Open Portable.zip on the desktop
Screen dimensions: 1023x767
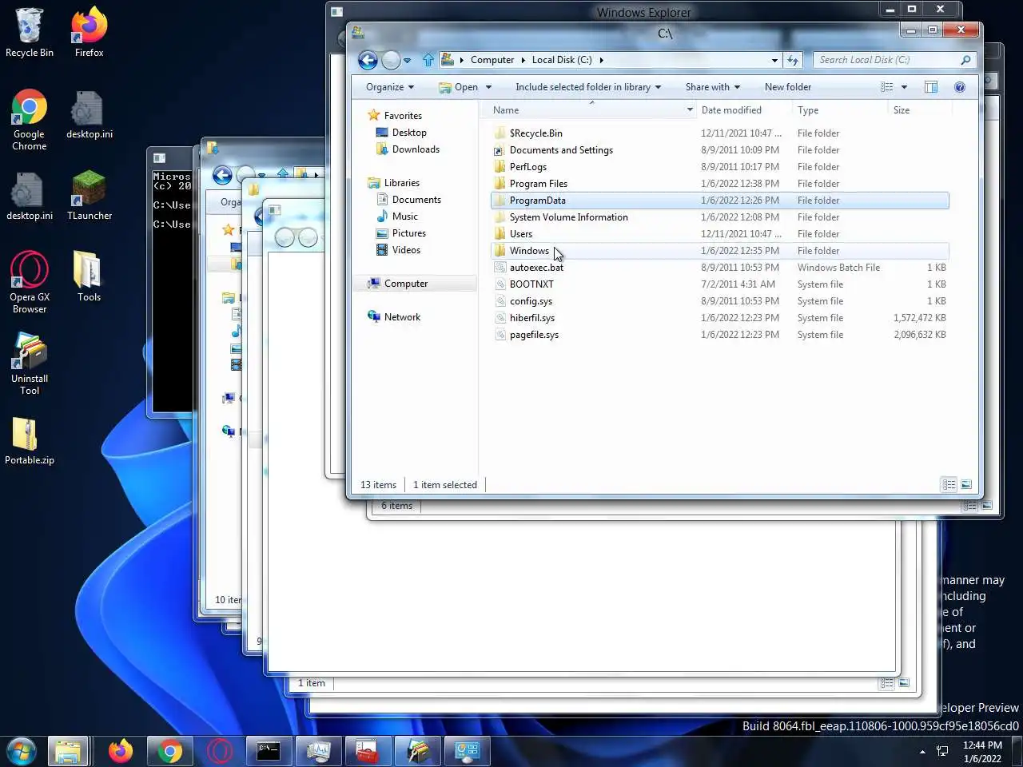(30, 441)
